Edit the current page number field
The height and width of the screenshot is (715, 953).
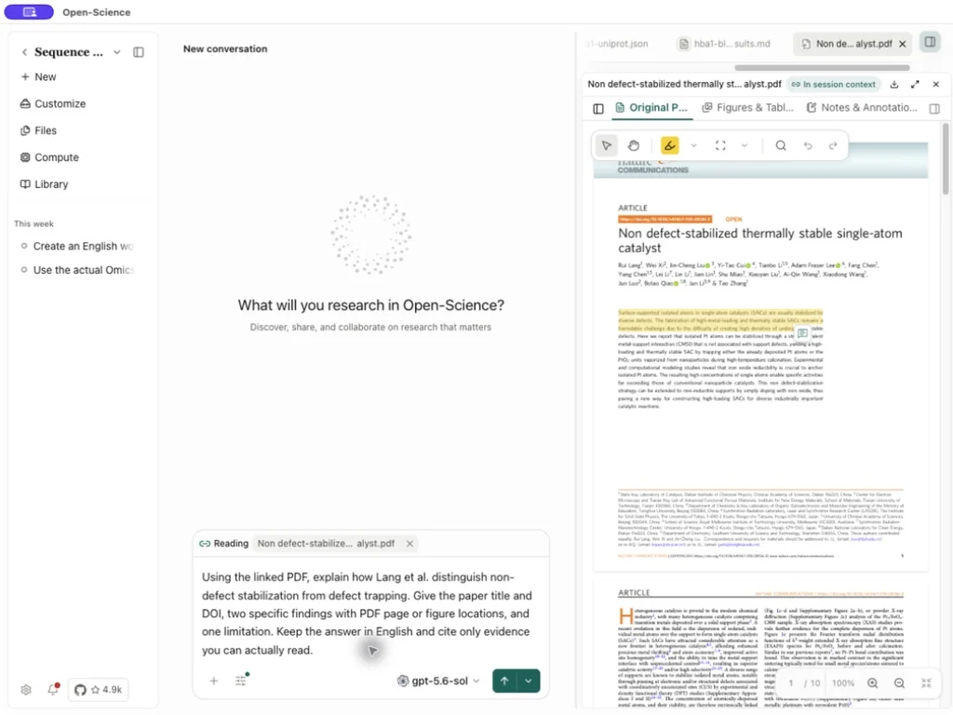click(x=791, y=683)
